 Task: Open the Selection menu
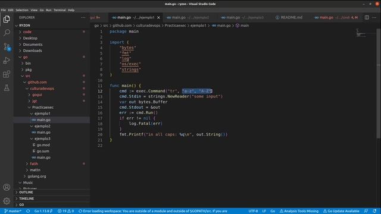pos(22,10)
